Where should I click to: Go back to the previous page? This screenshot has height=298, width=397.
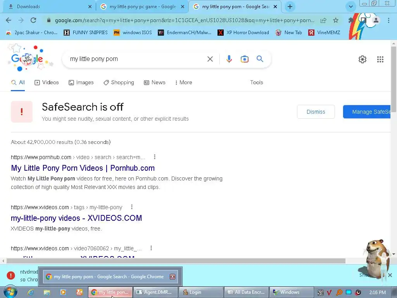tap(9, 20)
